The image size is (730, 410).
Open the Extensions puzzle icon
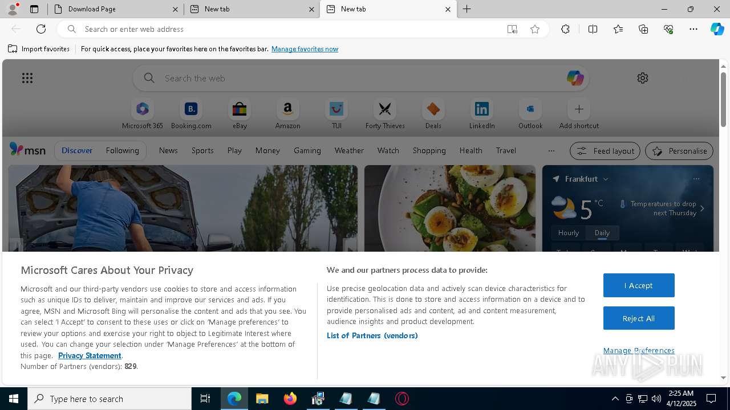pyautogui.click(x=565, y=29)
